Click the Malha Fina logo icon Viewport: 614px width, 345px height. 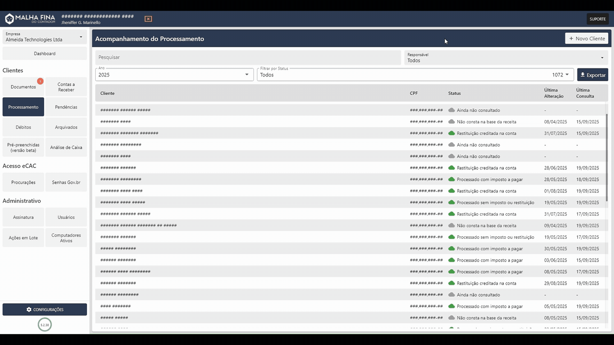pos(10,19)
